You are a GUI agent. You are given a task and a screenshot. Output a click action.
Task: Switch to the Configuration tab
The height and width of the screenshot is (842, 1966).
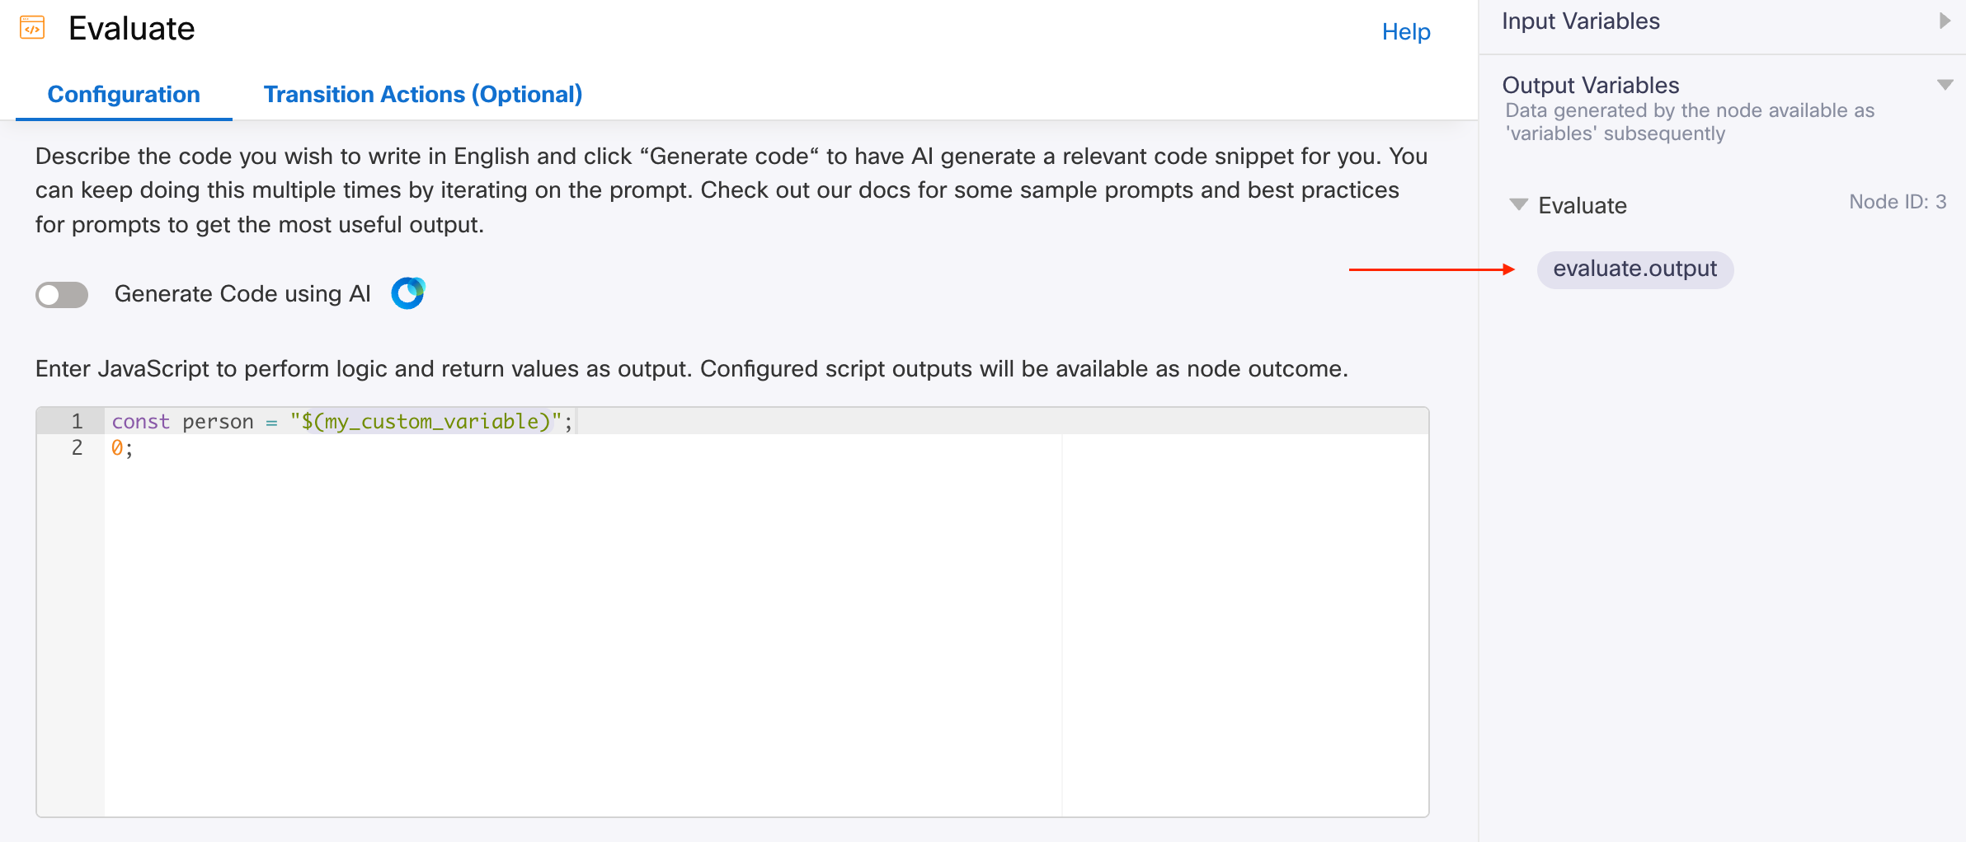tap(124, 95)
